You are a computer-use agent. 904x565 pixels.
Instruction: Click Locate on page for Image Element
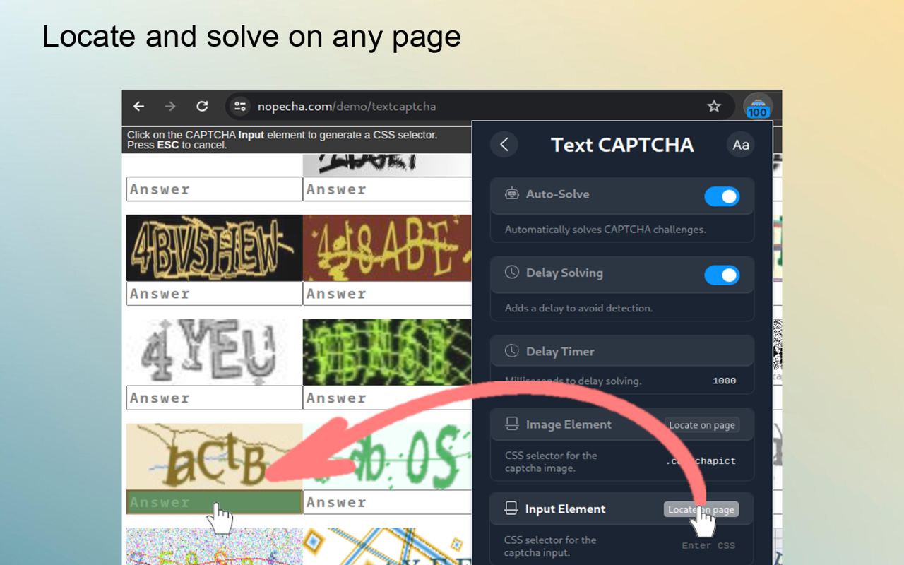click(x=701, y=424)
